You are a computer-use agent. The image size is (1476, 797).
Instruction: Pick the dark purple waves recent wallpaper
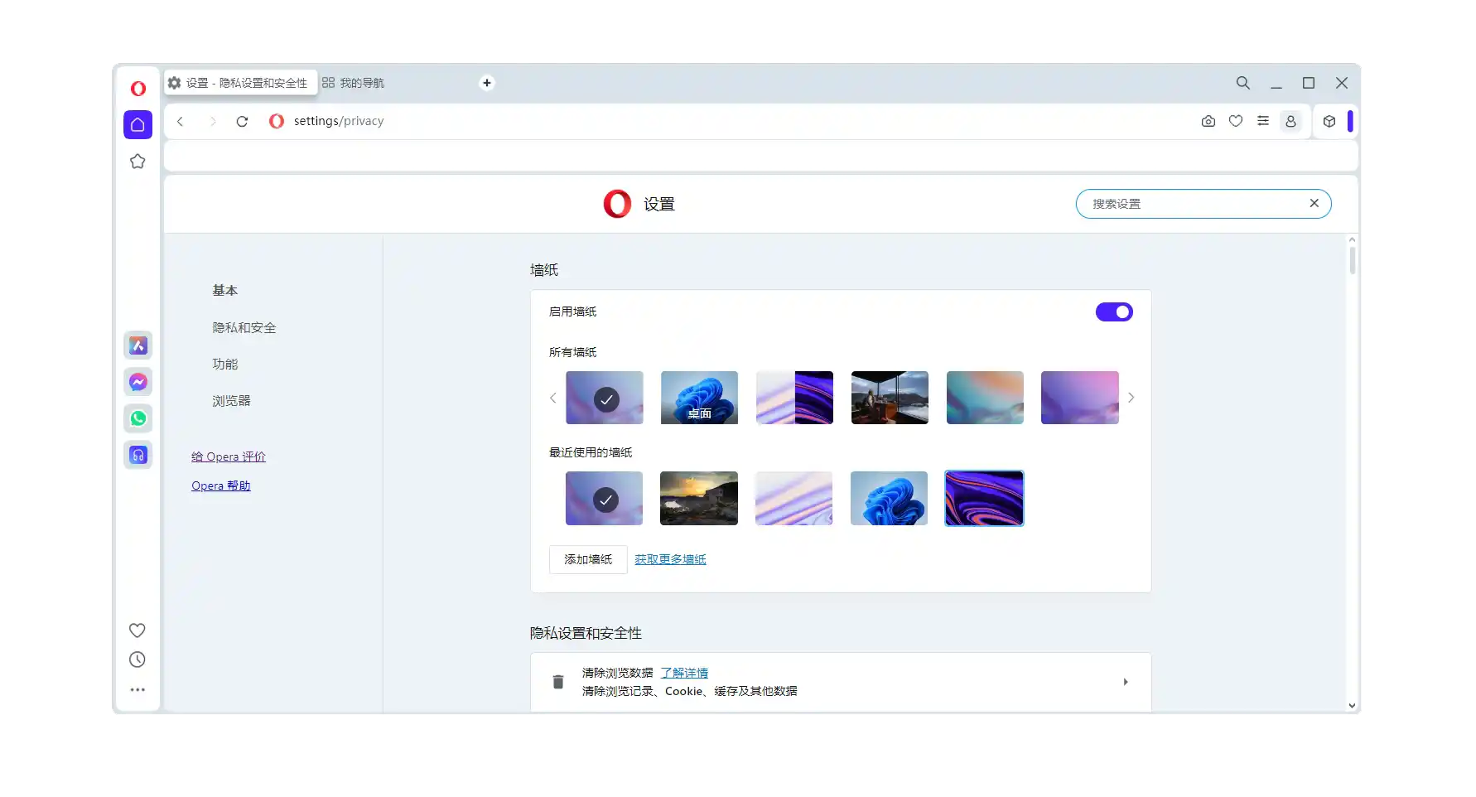985,499
